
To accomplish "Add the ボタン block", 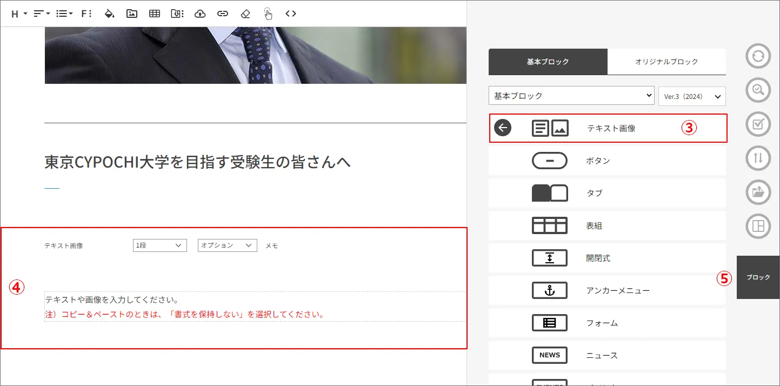I will (607, 161).
